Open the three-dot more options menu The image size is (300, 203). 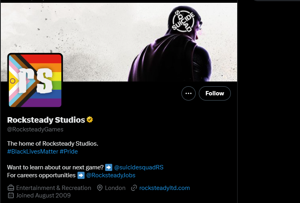point(189,93)
